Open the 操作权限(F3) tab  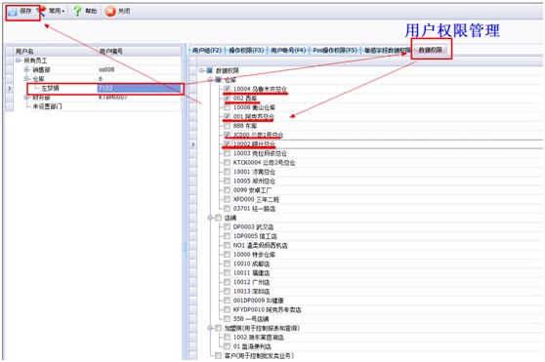click(x=246, y=51)
